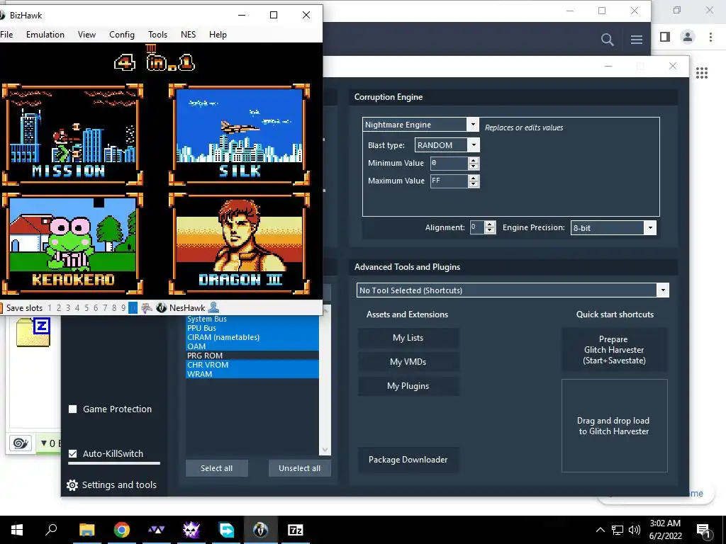Click the Maximum Value input field
This screenshot has height=544, width=726.
[449, 181]
